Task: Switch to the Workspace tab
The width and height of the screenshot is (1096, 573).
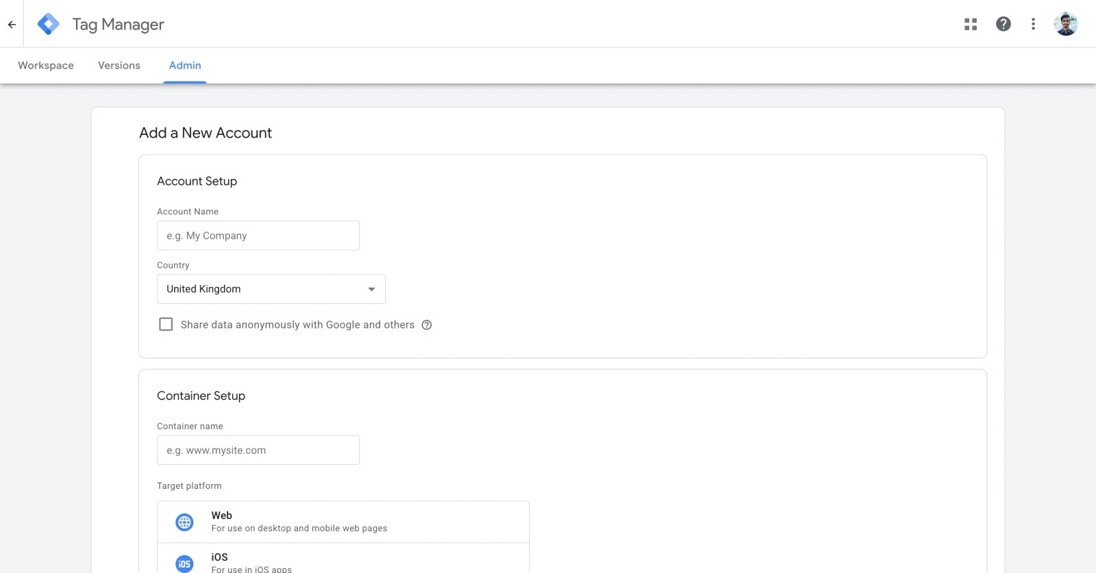Action: 46,66
